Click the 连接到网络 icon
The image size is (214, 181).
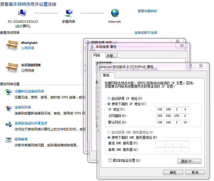pyautogui.click(x=9, y=108)
